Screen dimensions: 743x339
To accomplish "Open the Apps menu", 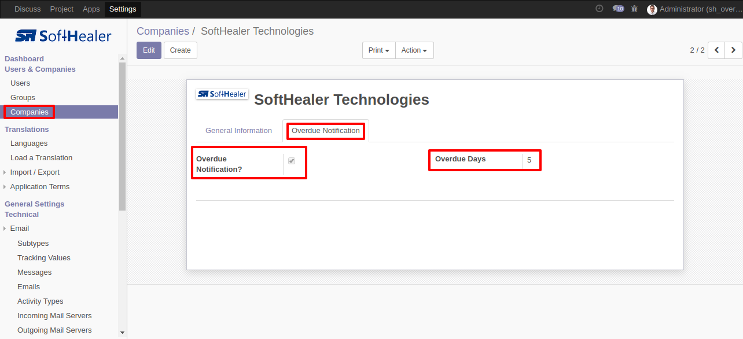I will 91,9.
